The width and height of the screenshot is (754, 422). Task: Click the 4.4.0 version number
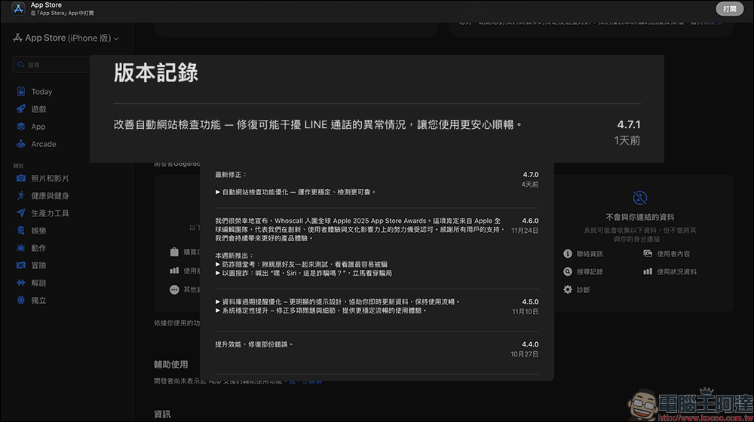tap(530, 344)
